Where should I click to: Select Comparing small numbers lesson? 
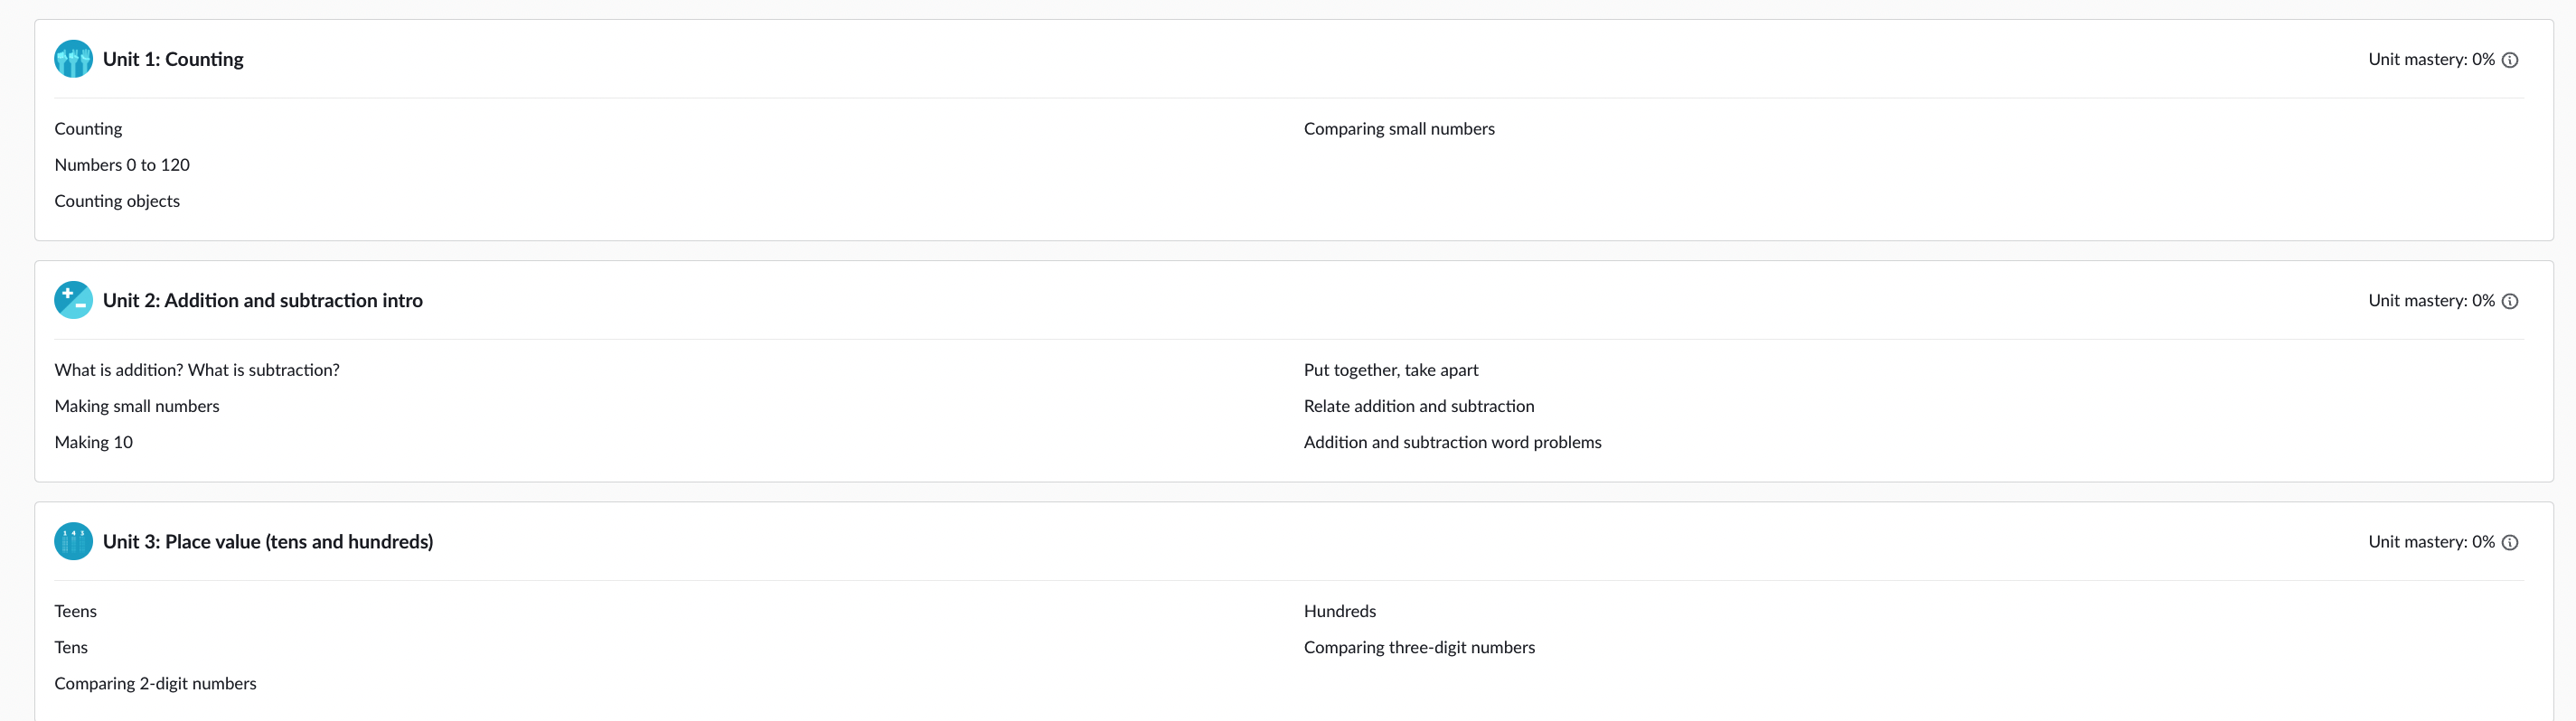click(x=1399, y=129)
